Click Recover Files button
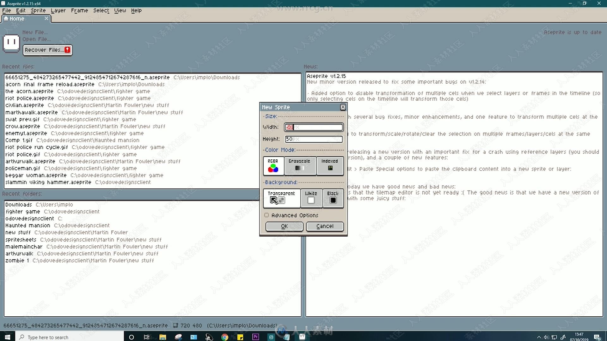 point(47,50)
